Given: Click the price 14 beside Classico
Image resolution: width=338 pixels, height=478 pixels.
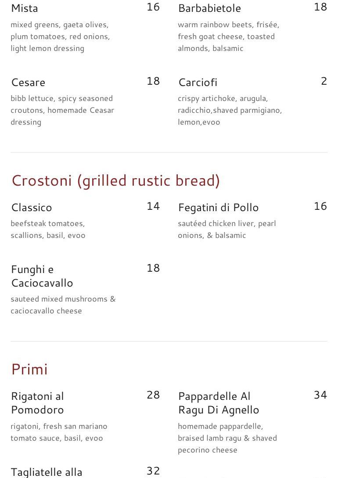Looking at the screenshot, I should [x=153, y=206].
